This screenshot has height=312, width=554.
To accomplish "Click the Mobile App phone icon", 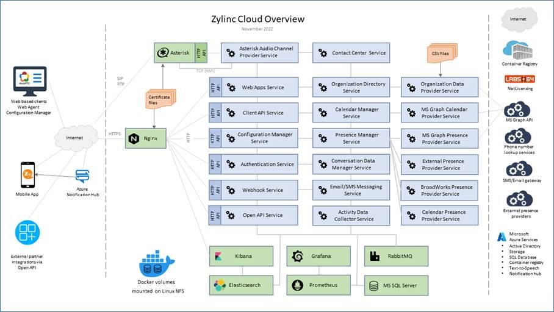I will 27,175.
